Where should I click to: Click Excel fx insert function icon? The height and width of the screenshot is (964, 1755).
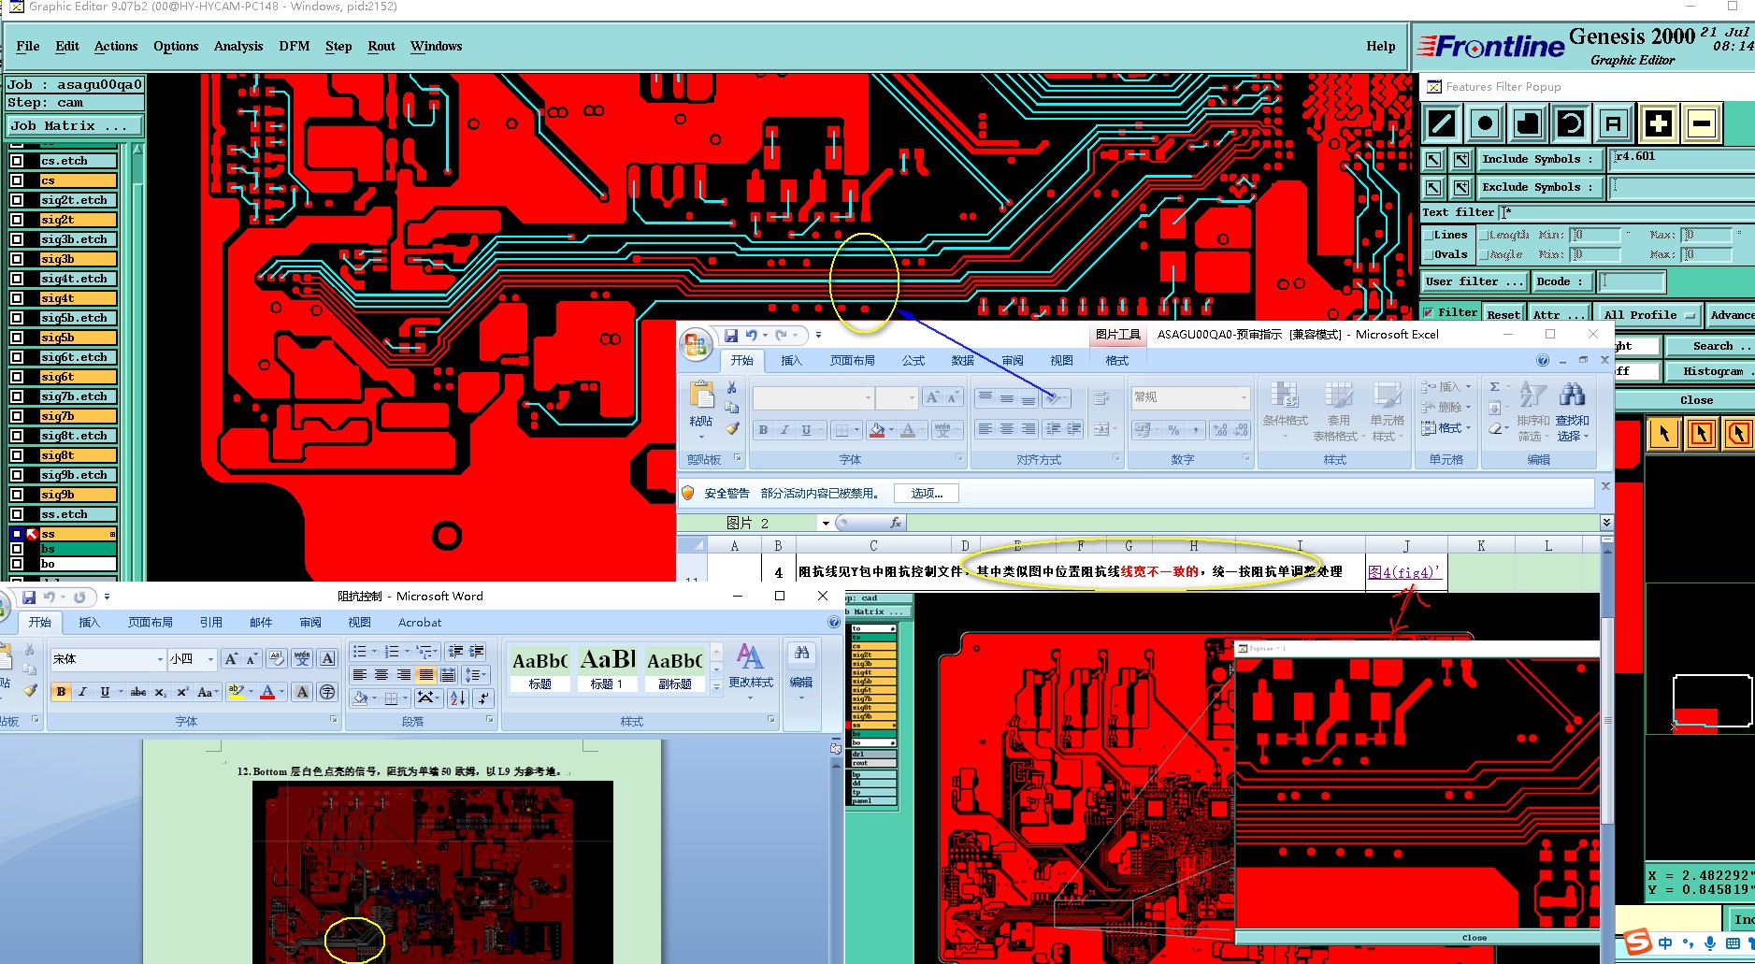click(x=896, y=523)
